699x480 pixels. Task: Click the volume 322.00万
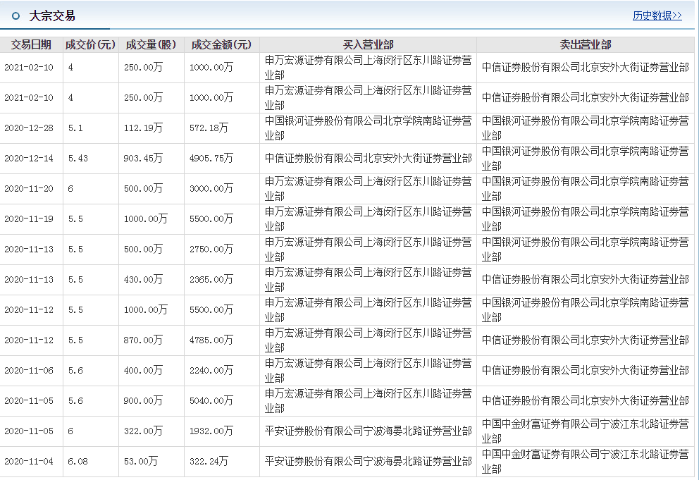143,431
